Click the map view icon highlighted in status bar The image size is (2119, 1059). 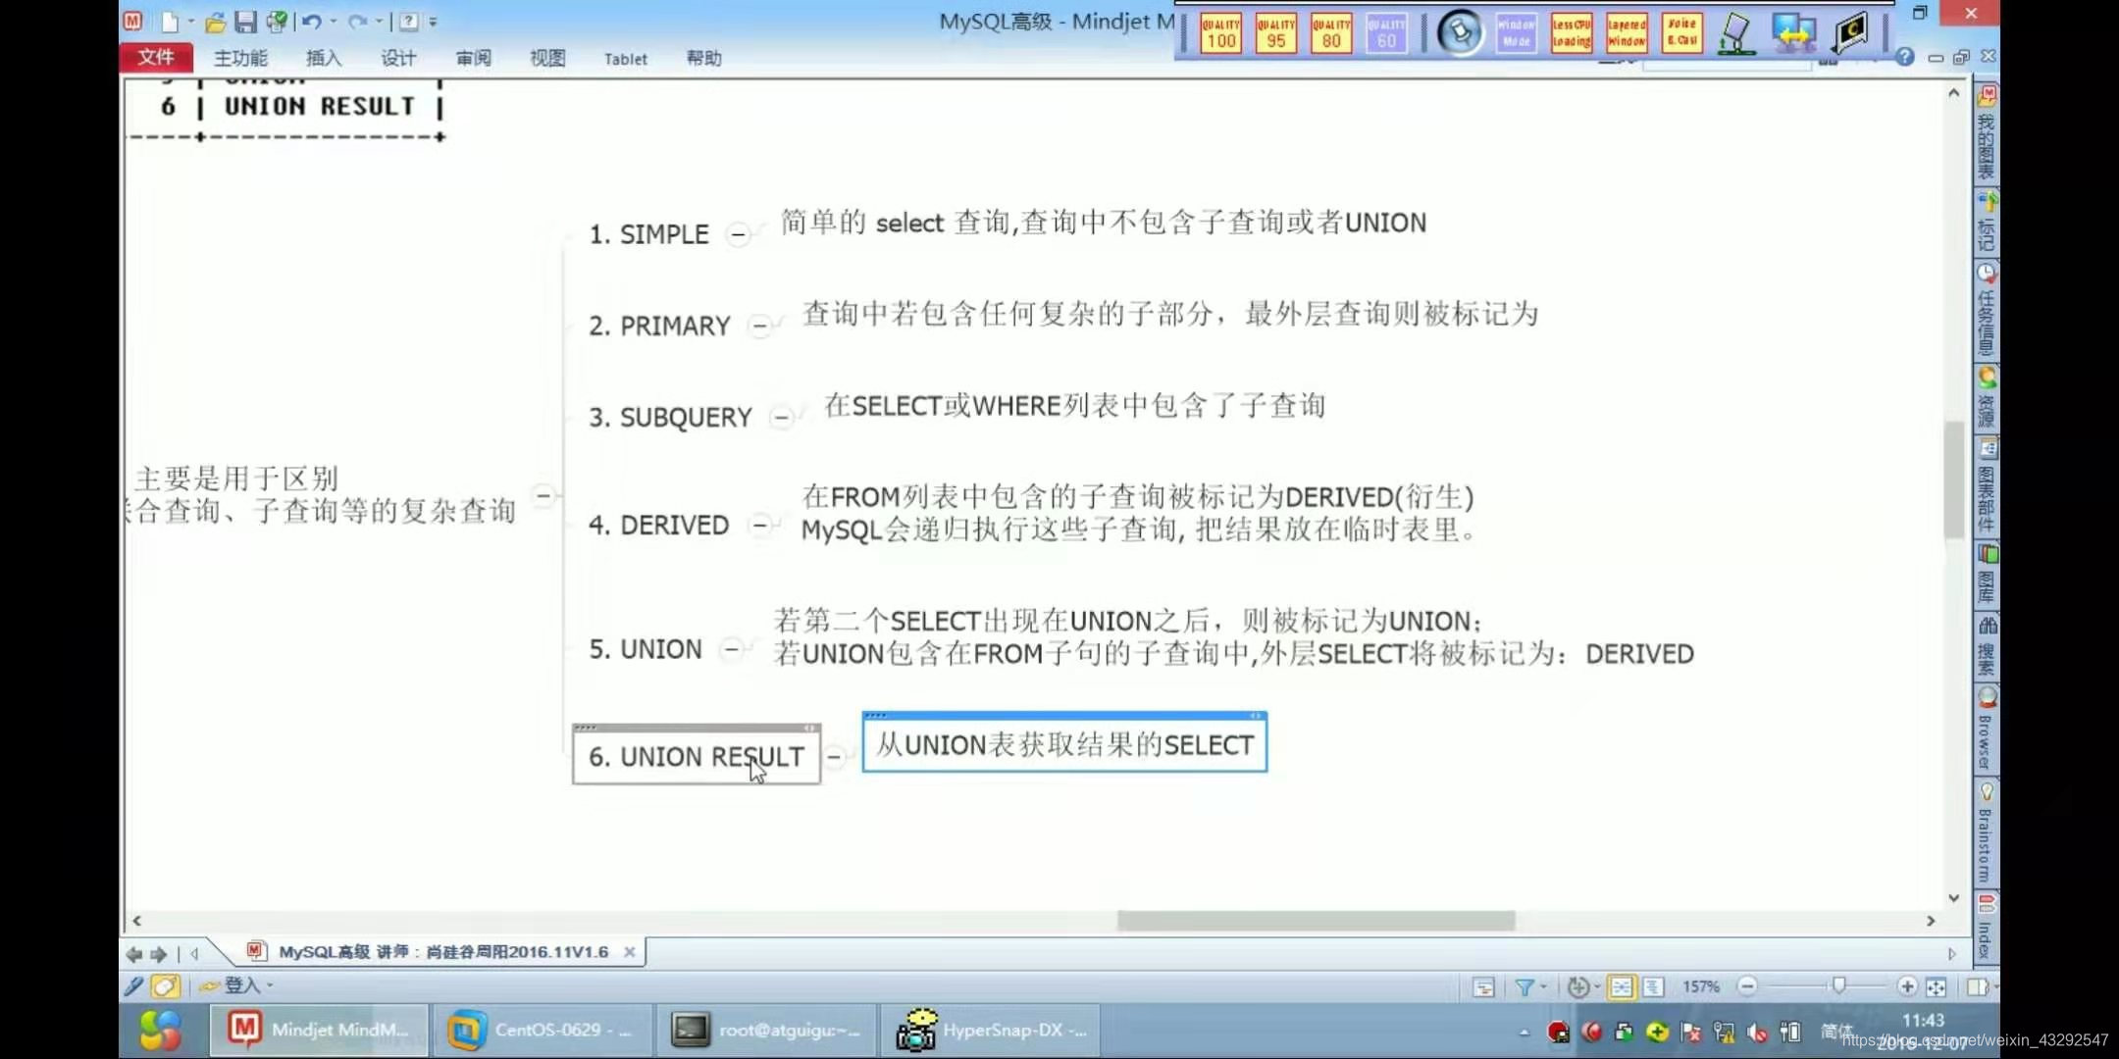(1622, 986)
